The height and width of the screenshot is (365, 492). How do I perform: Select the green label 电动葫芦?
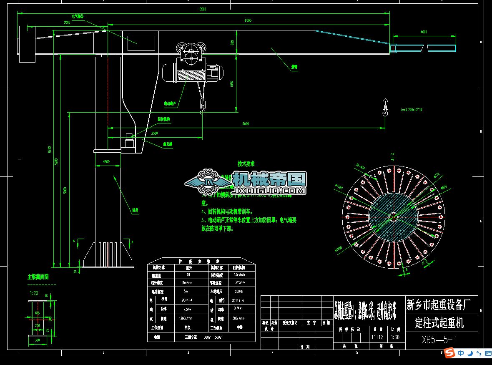(170, 103)
